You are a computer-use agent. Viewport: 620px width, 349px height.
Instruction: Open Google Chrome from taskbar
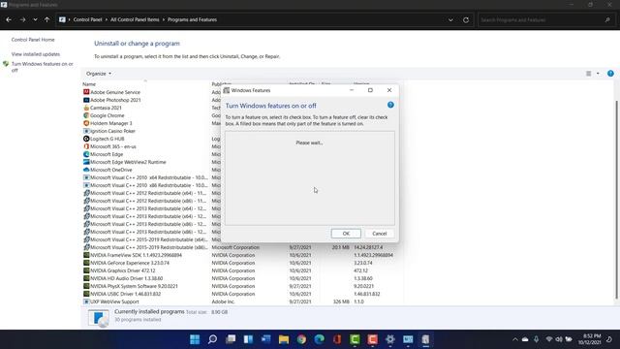click(x=301, y=339)
